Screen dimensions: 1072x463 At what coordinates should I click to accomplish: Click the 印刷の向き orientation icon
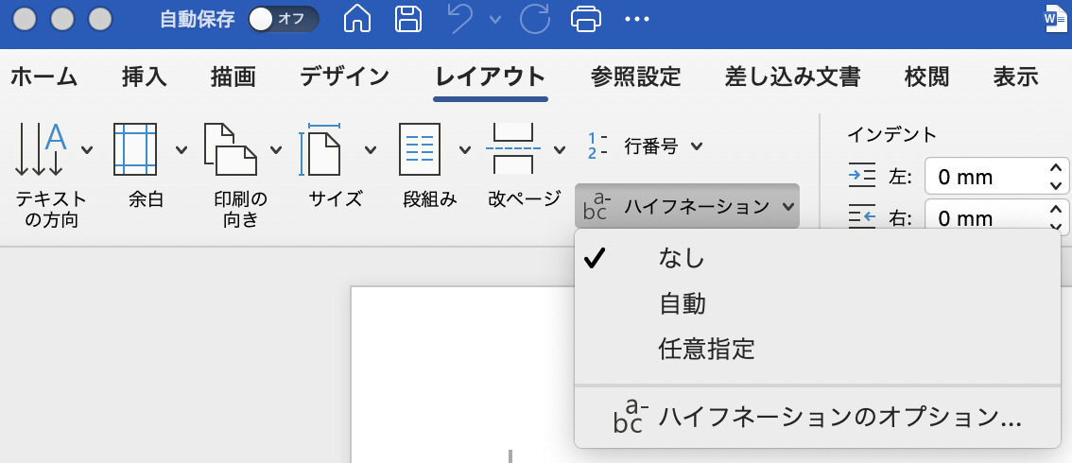pos(230,149)
